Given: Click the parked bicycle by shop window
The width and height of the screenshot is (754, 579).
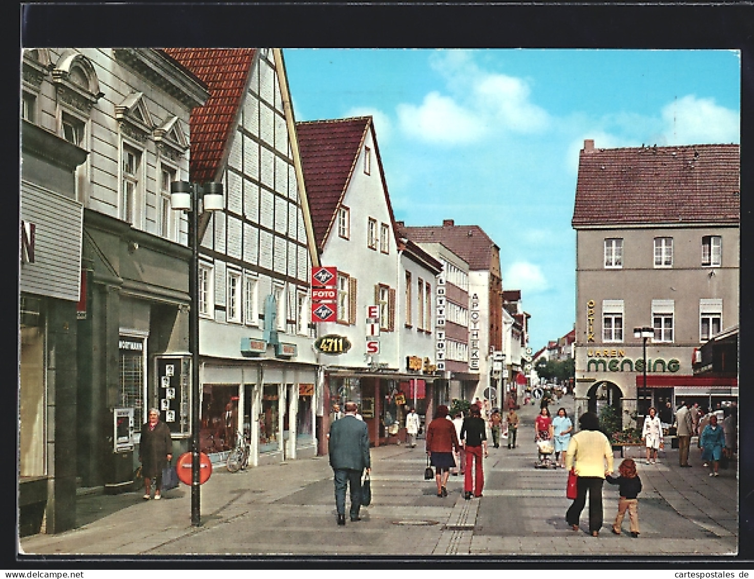Looking at the screenshot, I should click(x=238, y=452).
